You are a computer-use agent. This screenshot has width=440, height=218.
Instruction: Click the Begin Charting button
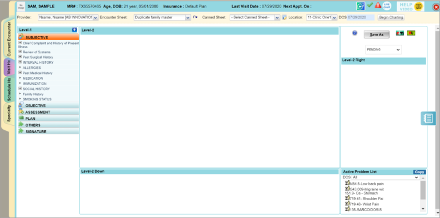pos(391,17)
